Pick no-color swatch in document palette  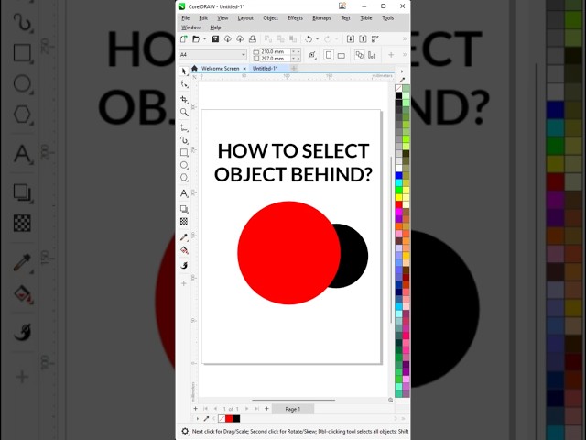click(x=222, y=419)
